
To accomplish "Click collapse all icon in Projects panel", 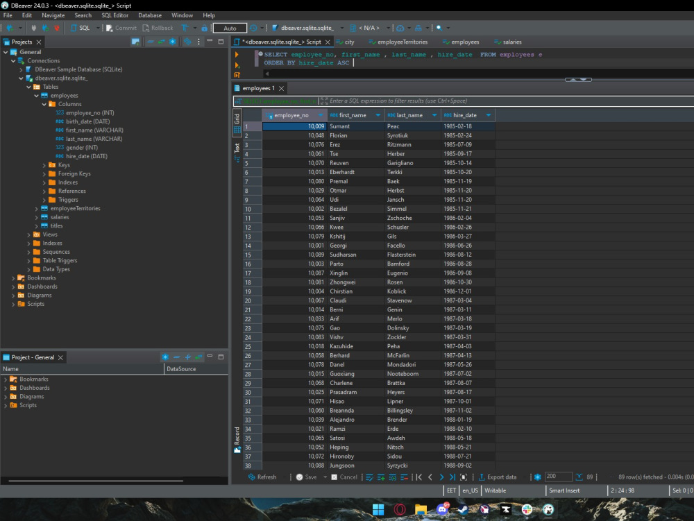I will coord(151,42).
